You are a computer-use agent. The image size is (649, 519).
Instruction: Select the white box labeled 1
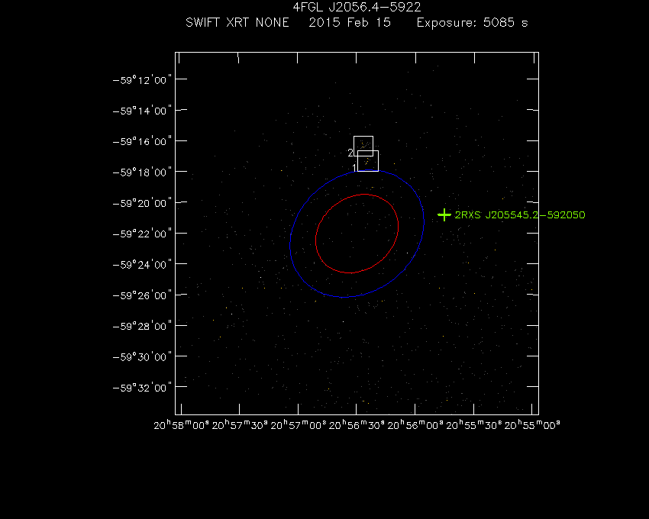click(x=368, y=161)
